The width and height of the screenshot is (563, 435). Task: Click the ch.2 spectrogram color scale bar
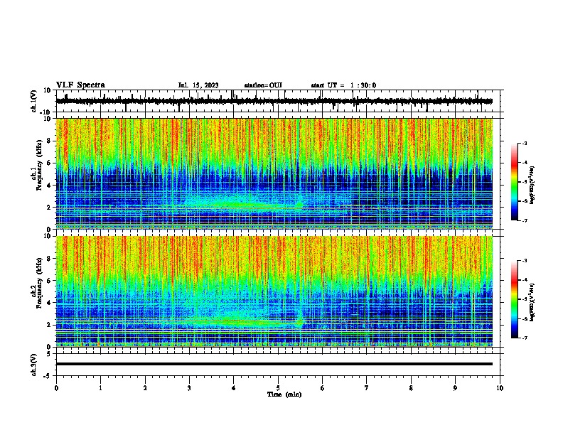point(514,299)
